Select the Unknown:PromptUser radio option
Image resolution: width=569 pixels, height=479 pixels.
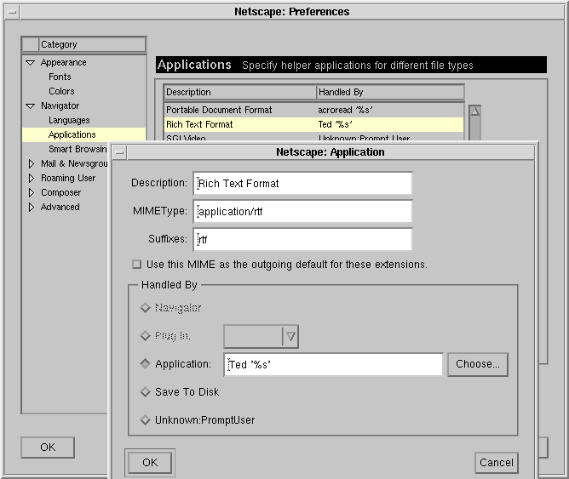pyautogui.click(x=145, y=419)
